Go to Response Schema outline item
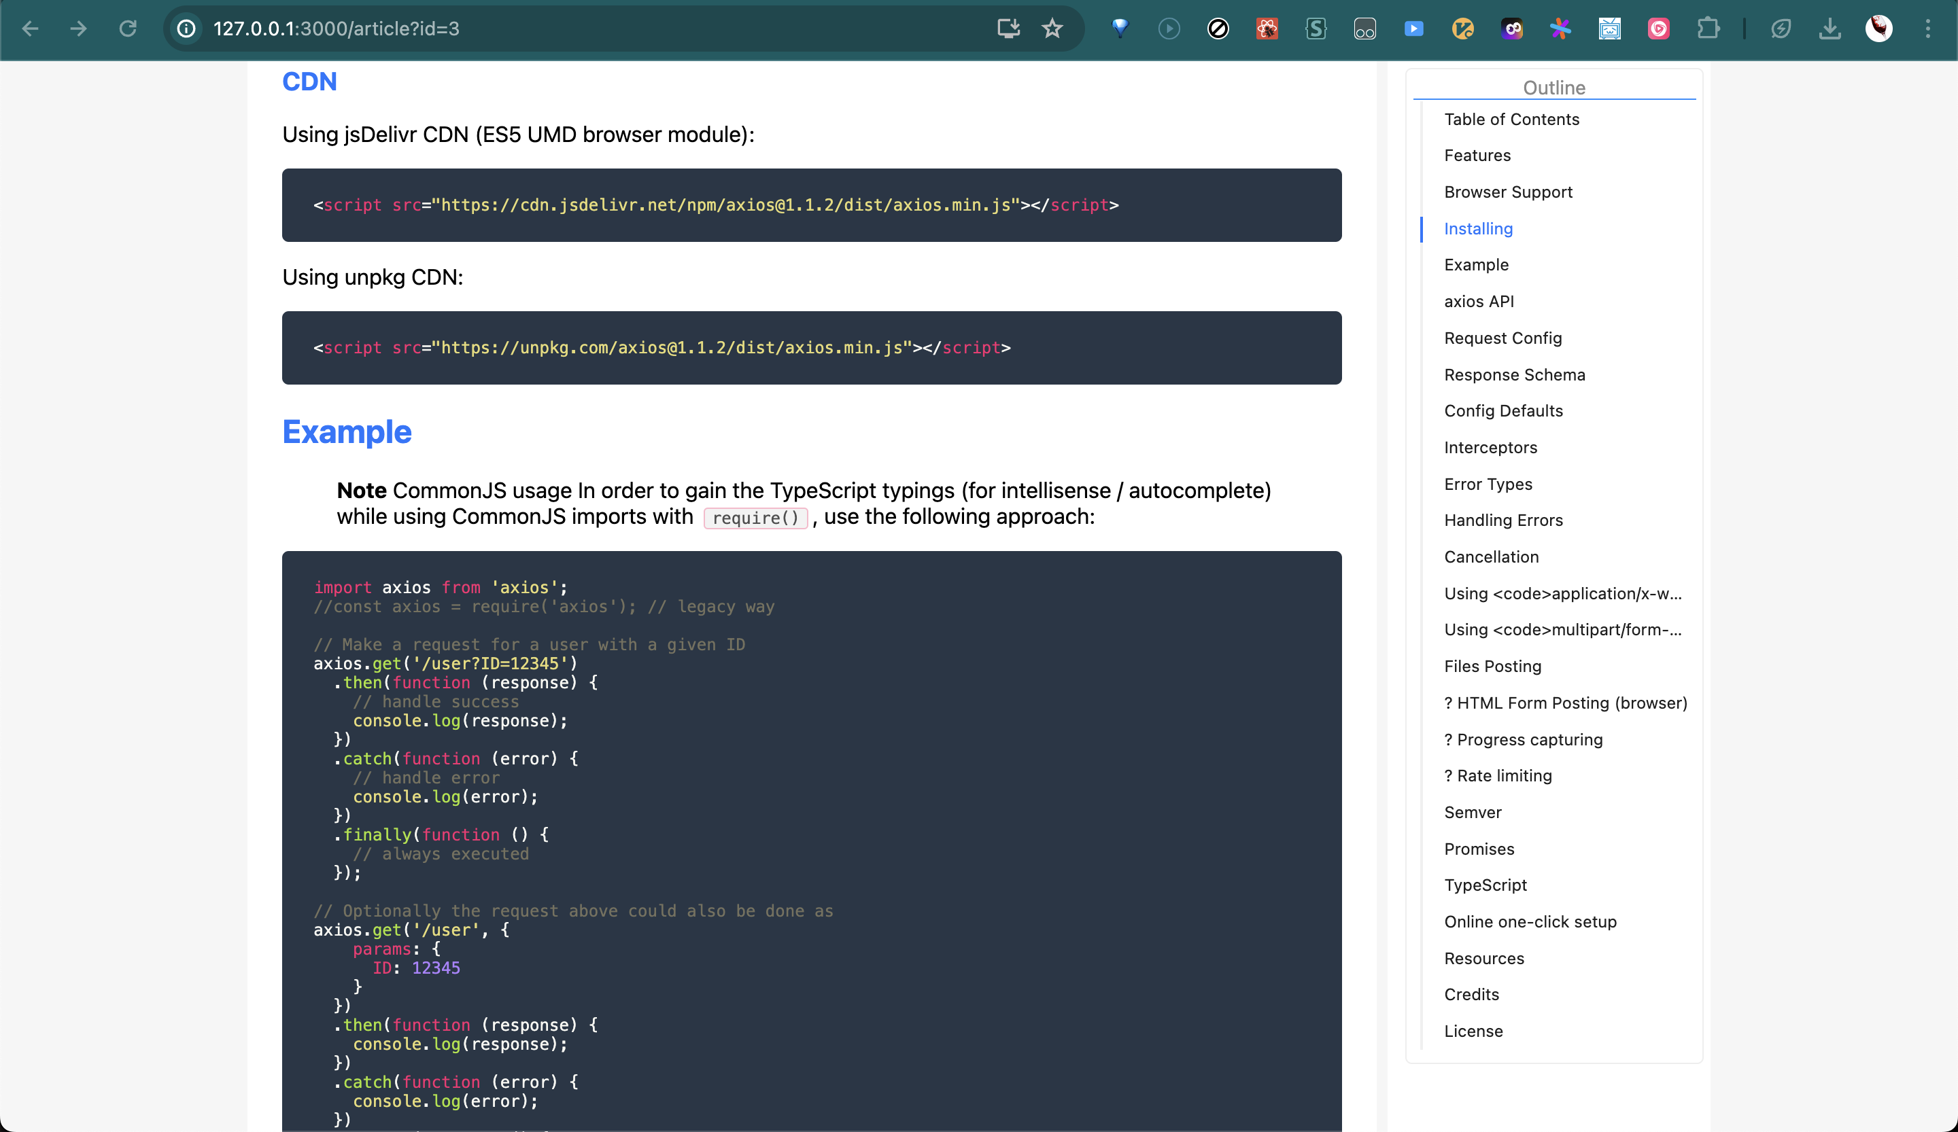This screenshot has width=1958, height=1132. click(x=1514, y=375)
